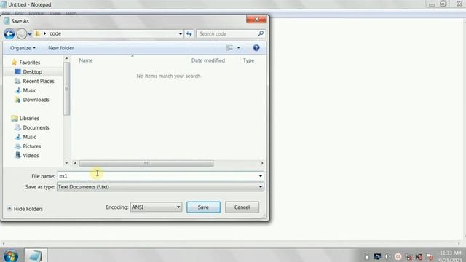
Task: Open Music under Favorites
Action: (x=29, y=90)
